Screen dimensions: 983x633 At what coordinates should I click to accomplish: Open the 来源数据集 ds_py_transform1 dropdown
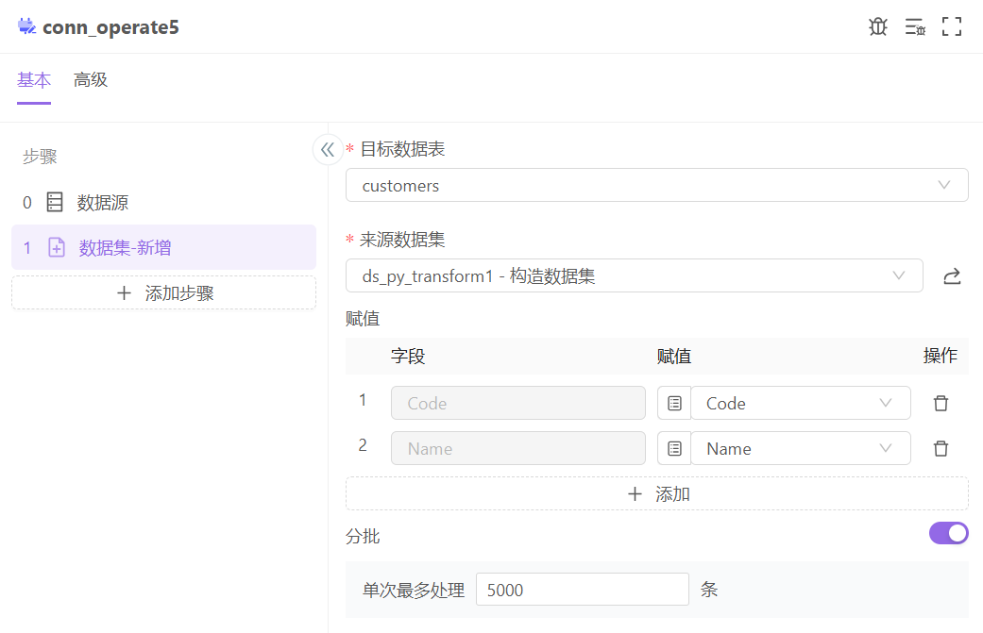634,275
